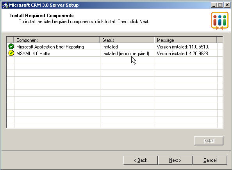Click the Install button

209,141
